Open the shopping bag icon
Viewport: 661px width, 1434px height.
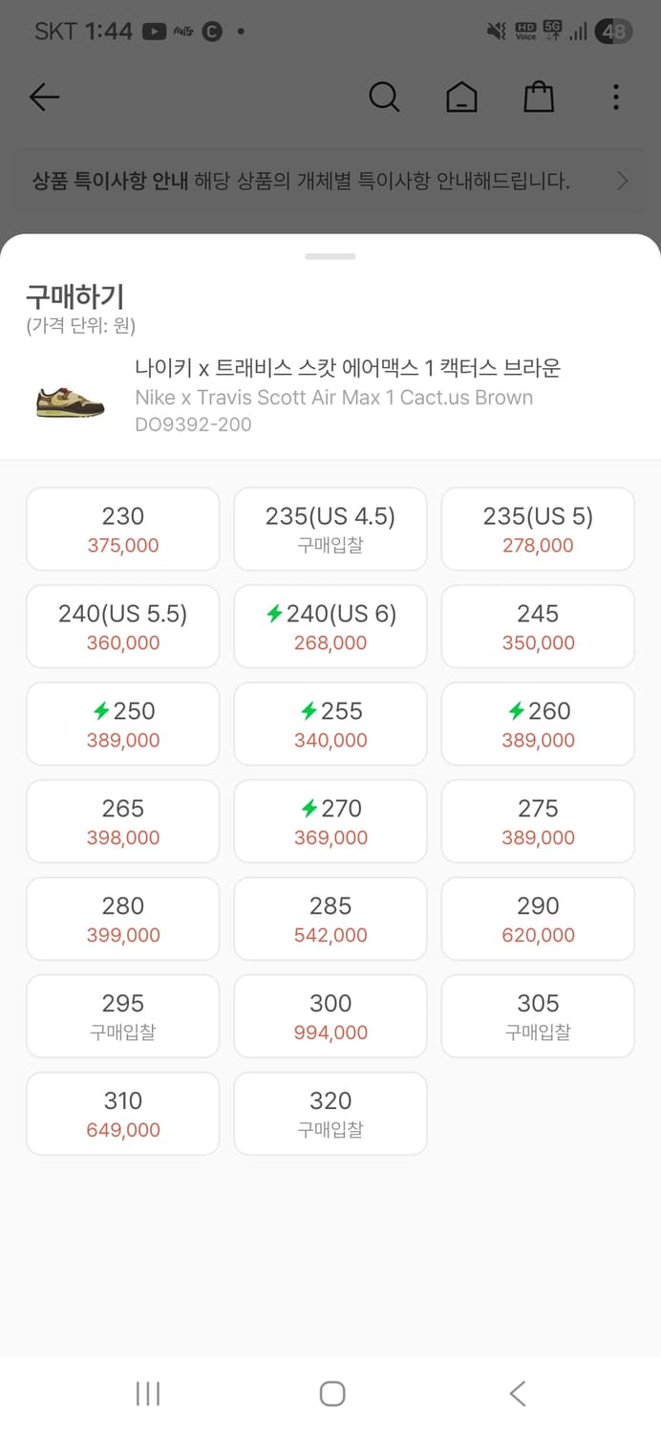click(539, 97)
